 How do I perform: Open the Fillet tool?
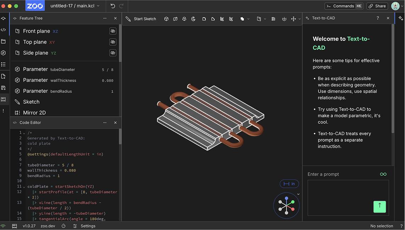pos(204,19)
